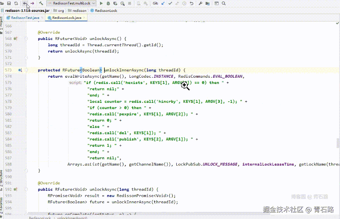Click the profiler run icon
The width and height of the screenshot is (340, 219).
[123, 3]
